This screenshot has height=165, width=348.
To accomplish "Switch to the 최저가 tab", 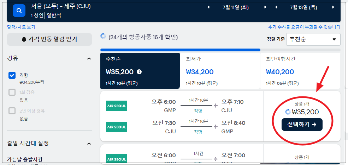I will 220,71.
